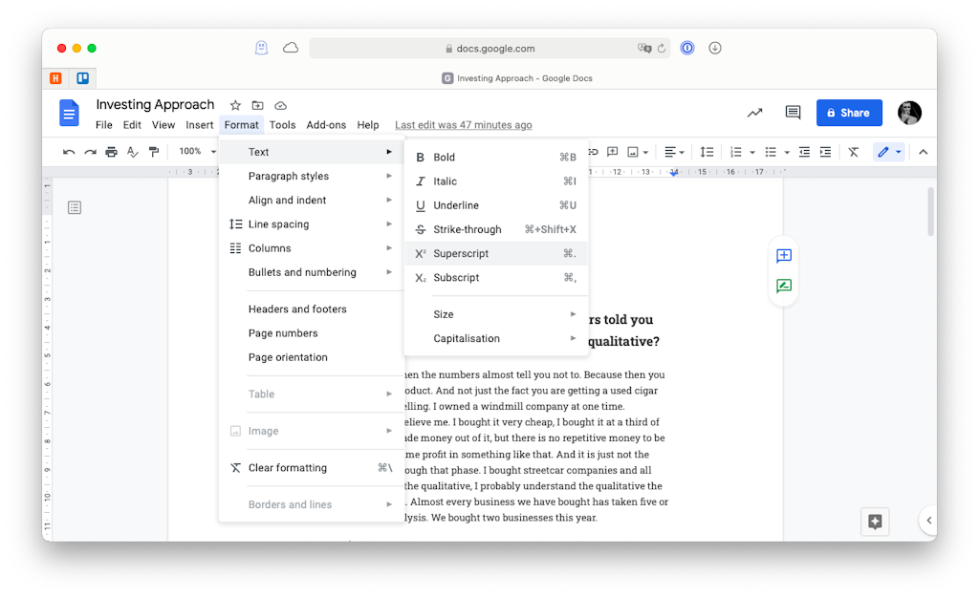Click the blue indent marker on the ruler
Image resolution: width=979 pixels, height=597 pixels.
coord(673,172)
